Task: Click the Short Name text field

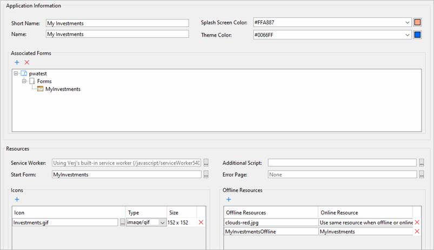Action: click(x=117, y=23)
